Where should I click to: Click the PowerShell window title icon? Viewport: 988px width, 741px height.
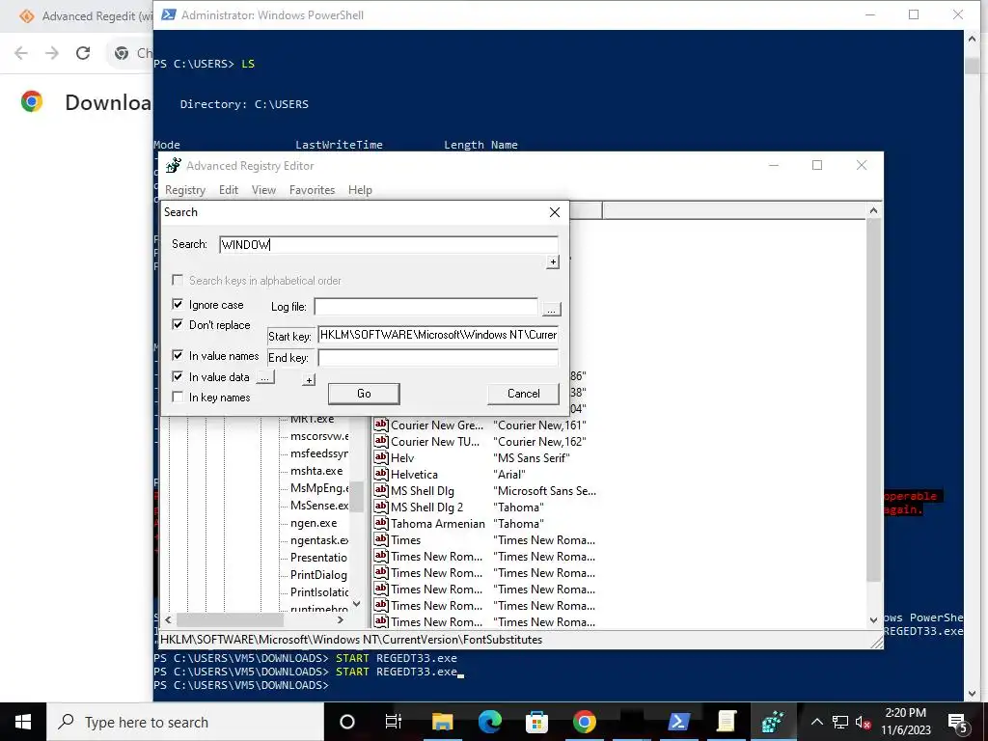pos(168,14)
